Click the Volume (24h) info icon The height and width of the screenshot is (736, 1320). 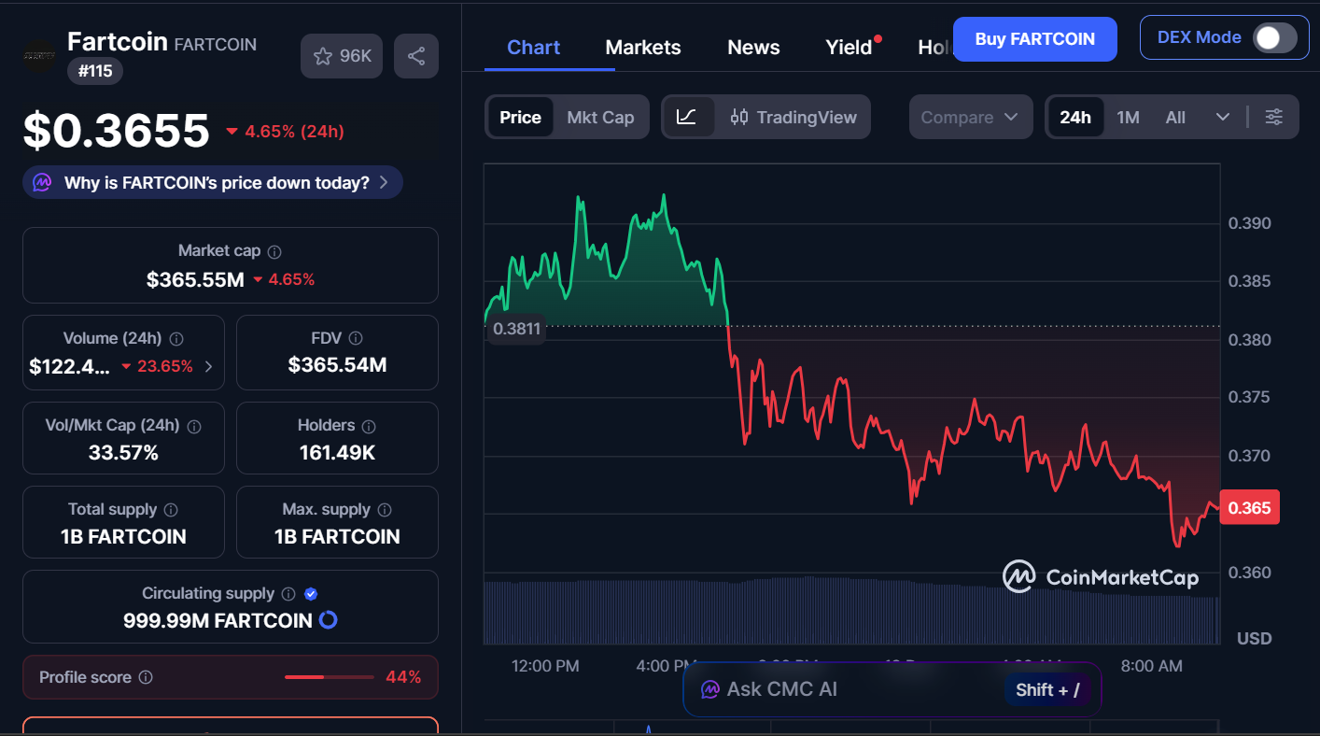point(177,338)
